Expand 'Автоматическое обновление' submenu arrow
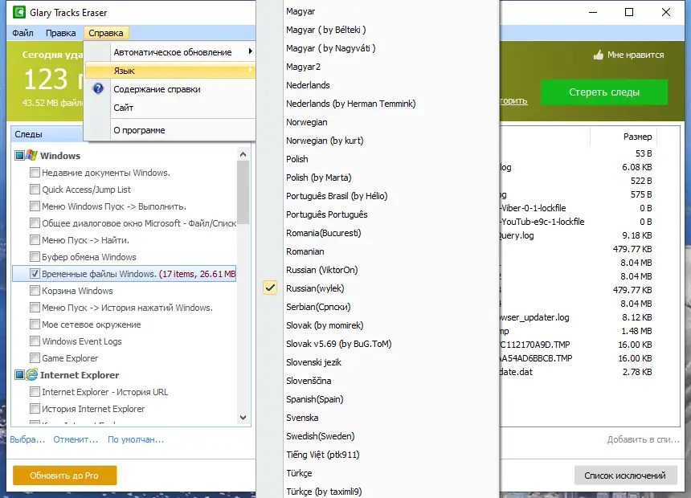The image size is (691, 498). point(251,51)
